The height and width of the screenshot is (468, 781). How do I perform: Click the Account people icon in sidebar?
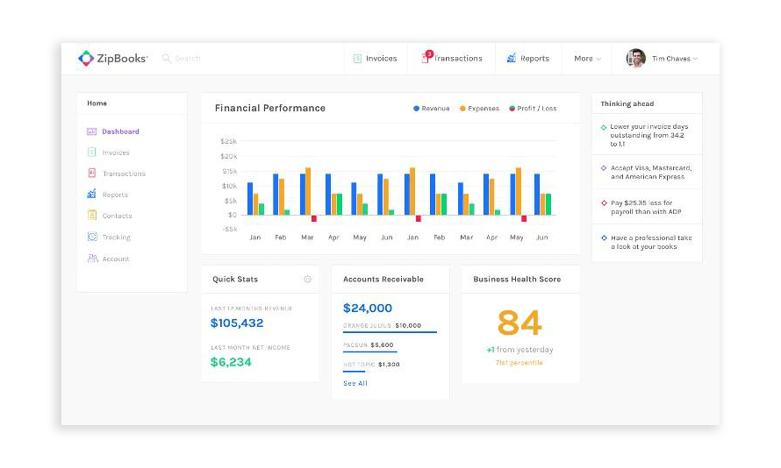pyautogui.click(x=92, y=259)
